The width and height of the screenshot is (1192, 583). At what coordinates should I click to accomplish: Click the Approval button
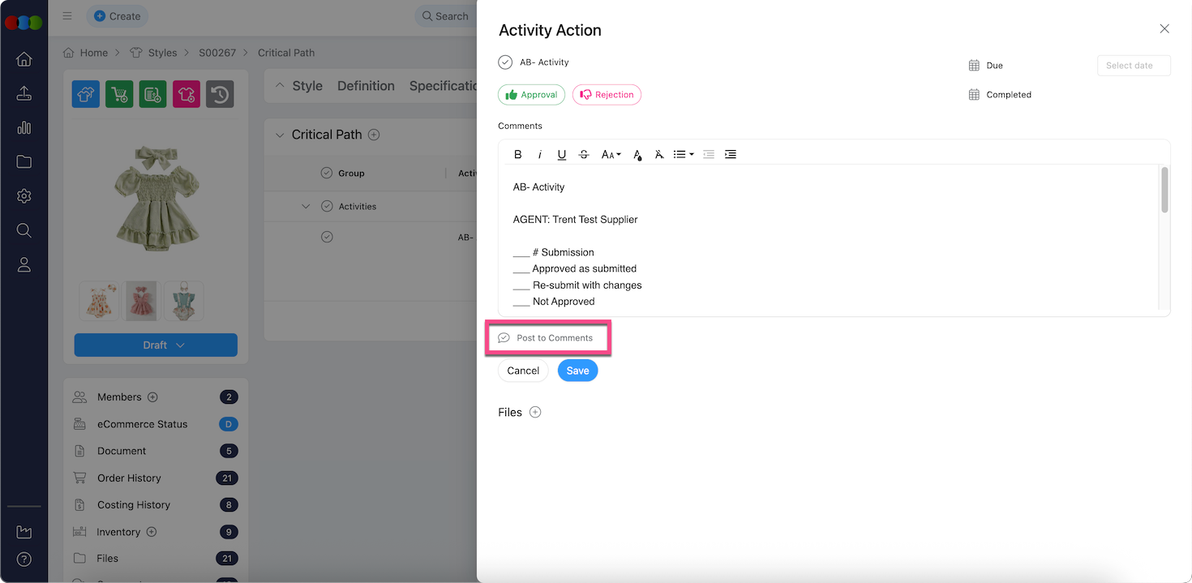[x=531, y=95]
